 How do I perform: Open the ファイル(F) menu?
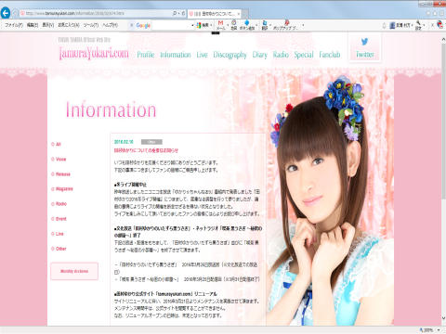point(14,25)
